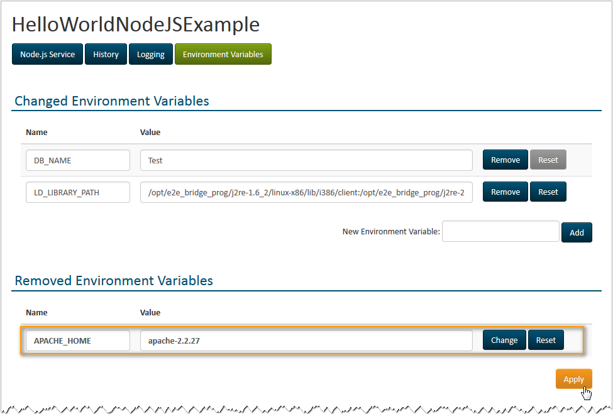Remove the LD_LIBRARY_PATH variable
613x419 pixels.
[505, 192]
